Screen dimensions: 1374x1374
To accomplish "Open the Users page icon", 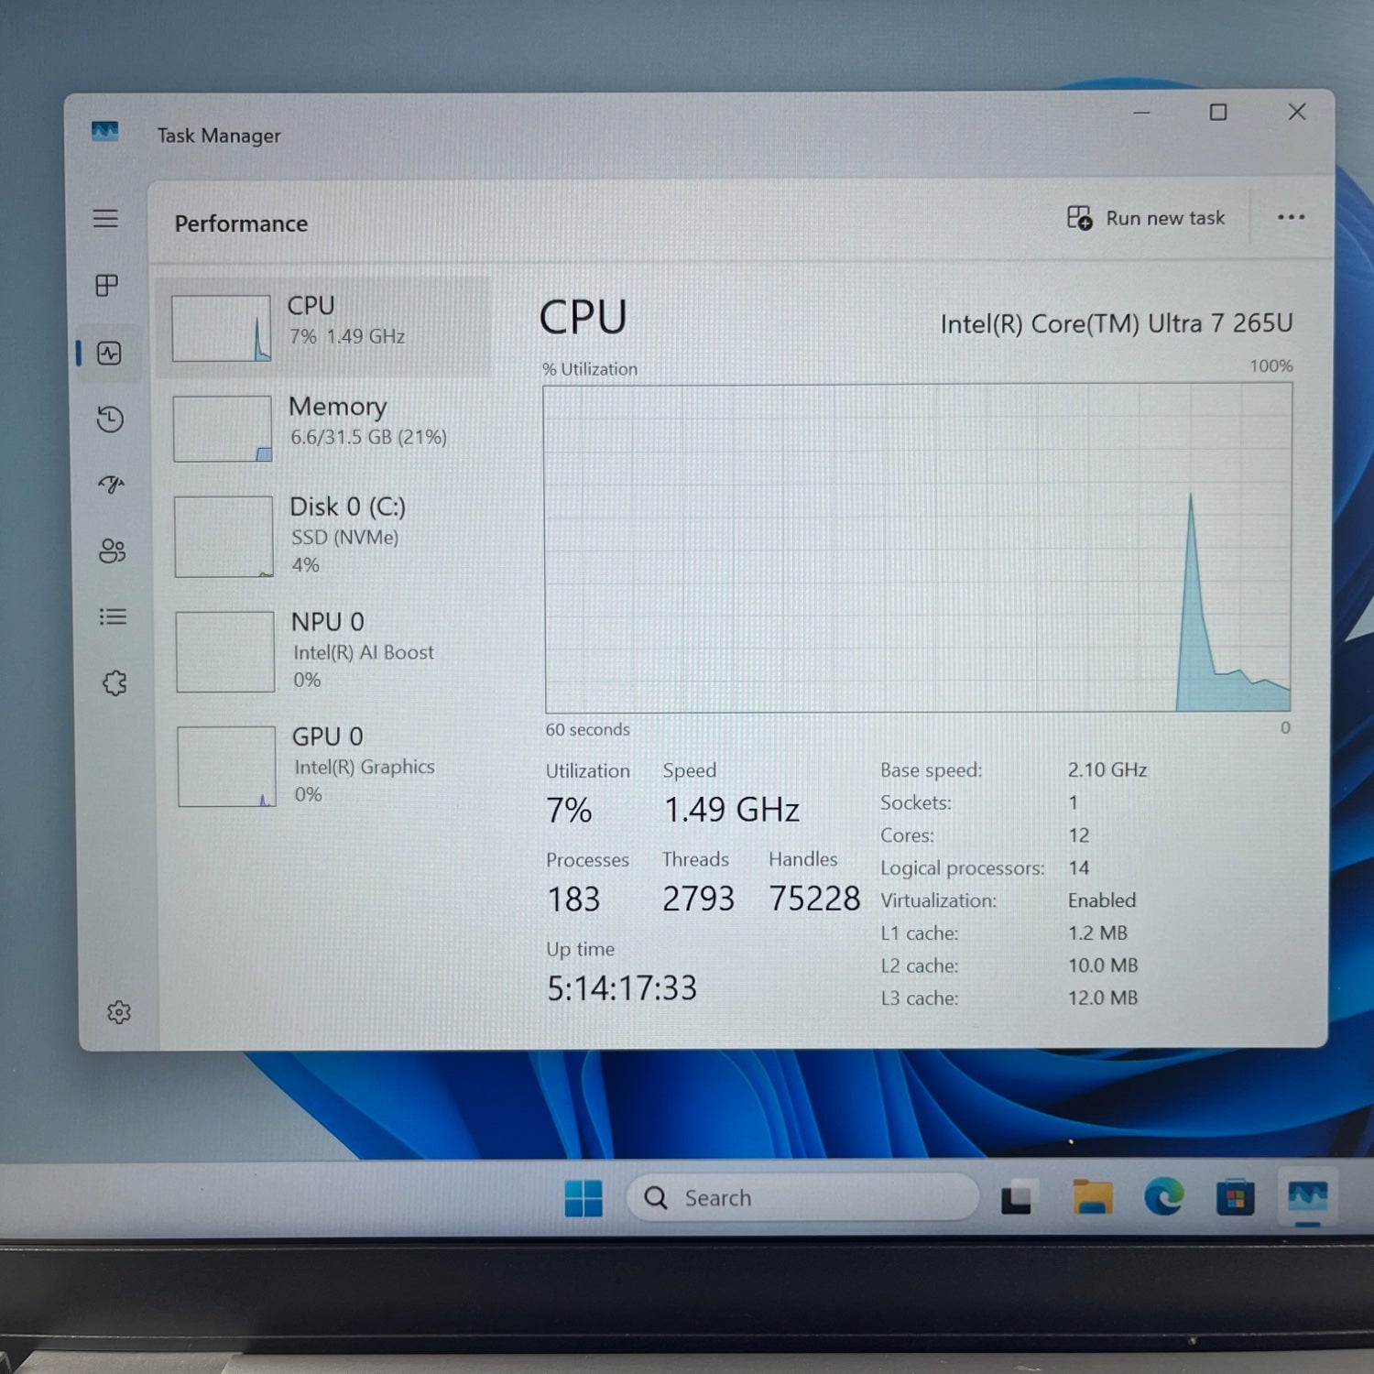I will tap(112, 550).
